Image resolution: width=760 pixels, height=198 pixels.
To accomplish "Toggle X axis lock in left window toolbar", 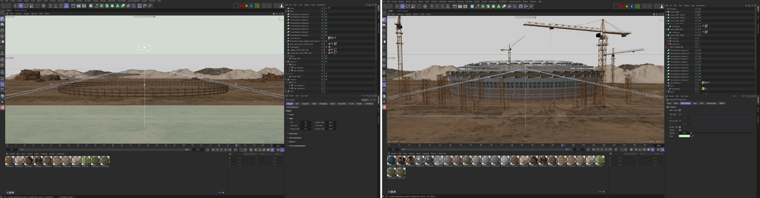I will coord(50,6).
